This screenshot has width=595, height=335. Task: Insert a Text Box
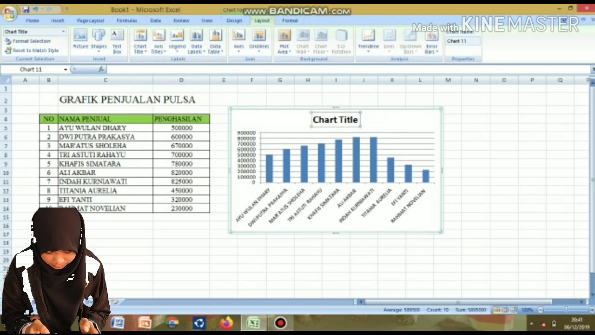(x=117, y=42)
